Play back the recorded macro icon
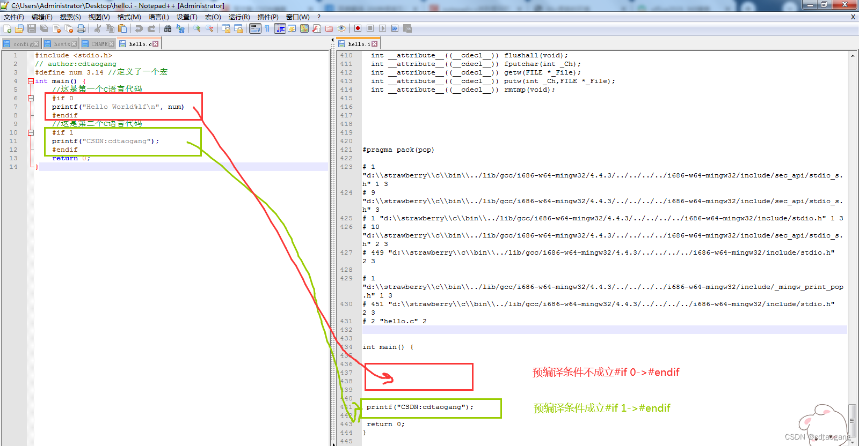The image size is (859, 446). (x=382, y=28)
